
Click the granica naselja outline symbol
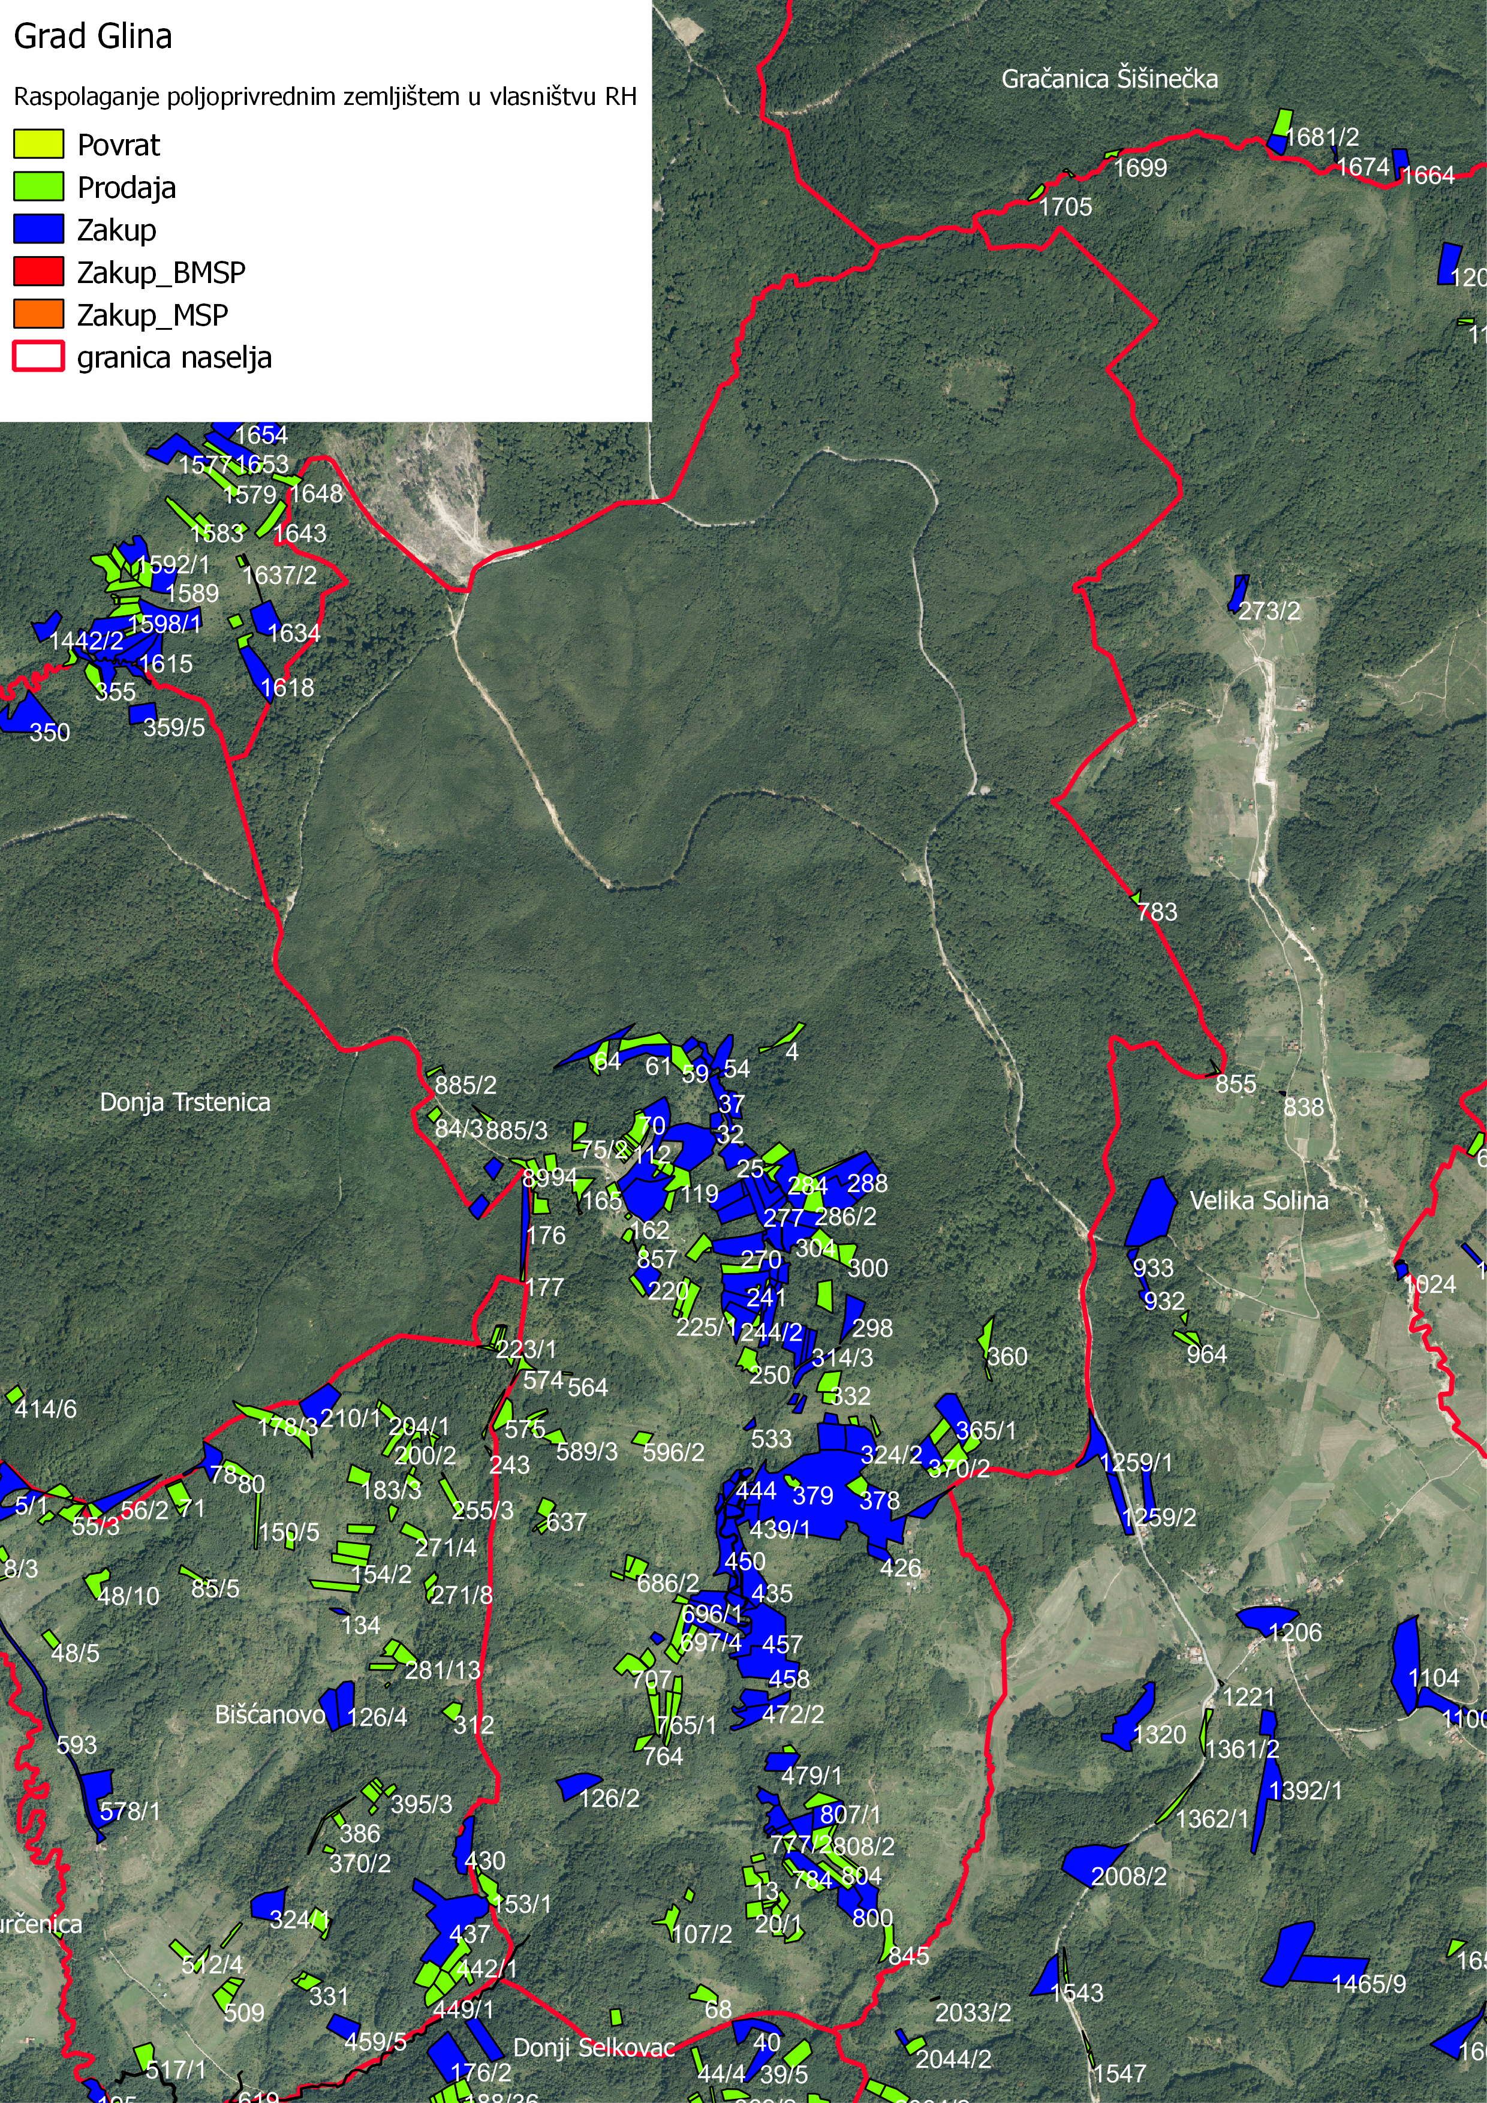coord(38,356)
